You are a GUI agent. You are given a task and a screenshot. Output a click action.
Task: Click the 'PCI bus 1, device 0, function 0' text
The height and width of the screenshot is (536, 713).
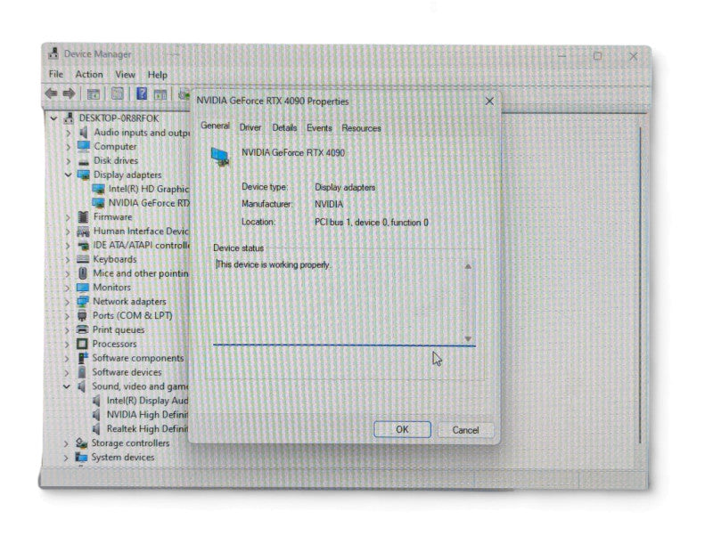(x=372, y=223)
